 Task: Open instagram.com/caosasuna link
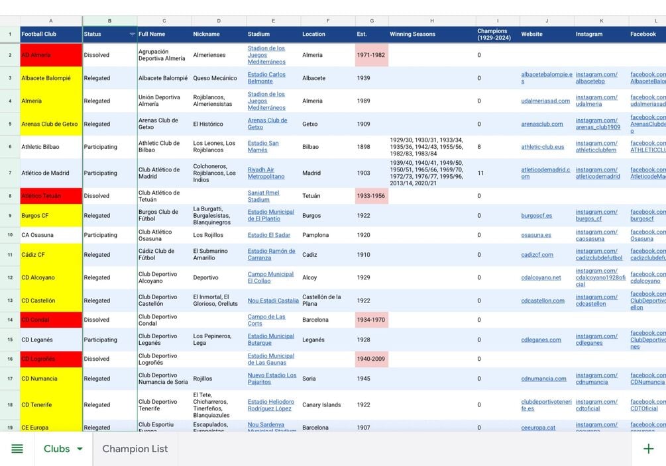(x=596, y=235)
